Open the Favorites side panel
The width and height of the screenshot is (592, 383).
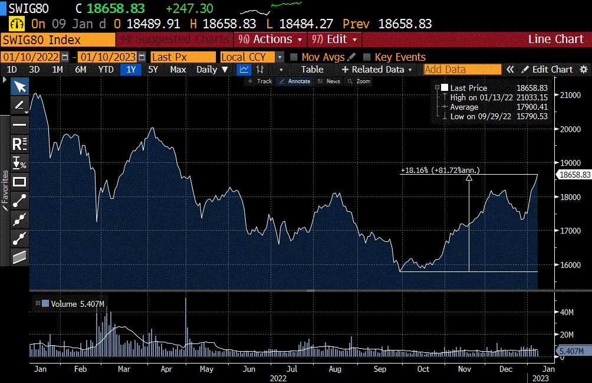5,191
